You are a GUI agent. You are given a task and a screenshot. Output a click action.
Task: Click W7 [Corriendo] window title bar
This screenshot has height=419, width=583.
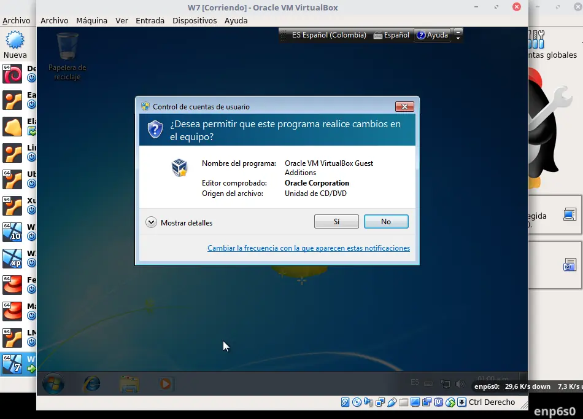263,7
